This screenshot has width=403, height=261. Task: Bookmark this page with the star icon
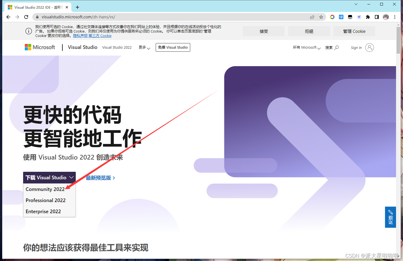[321, 17]
